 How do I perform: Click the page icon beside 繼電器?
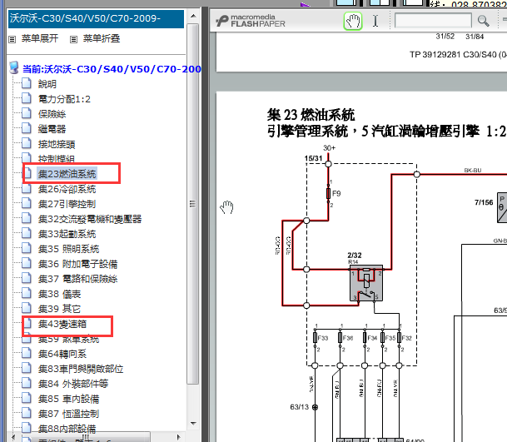click(x=27, y=128)
